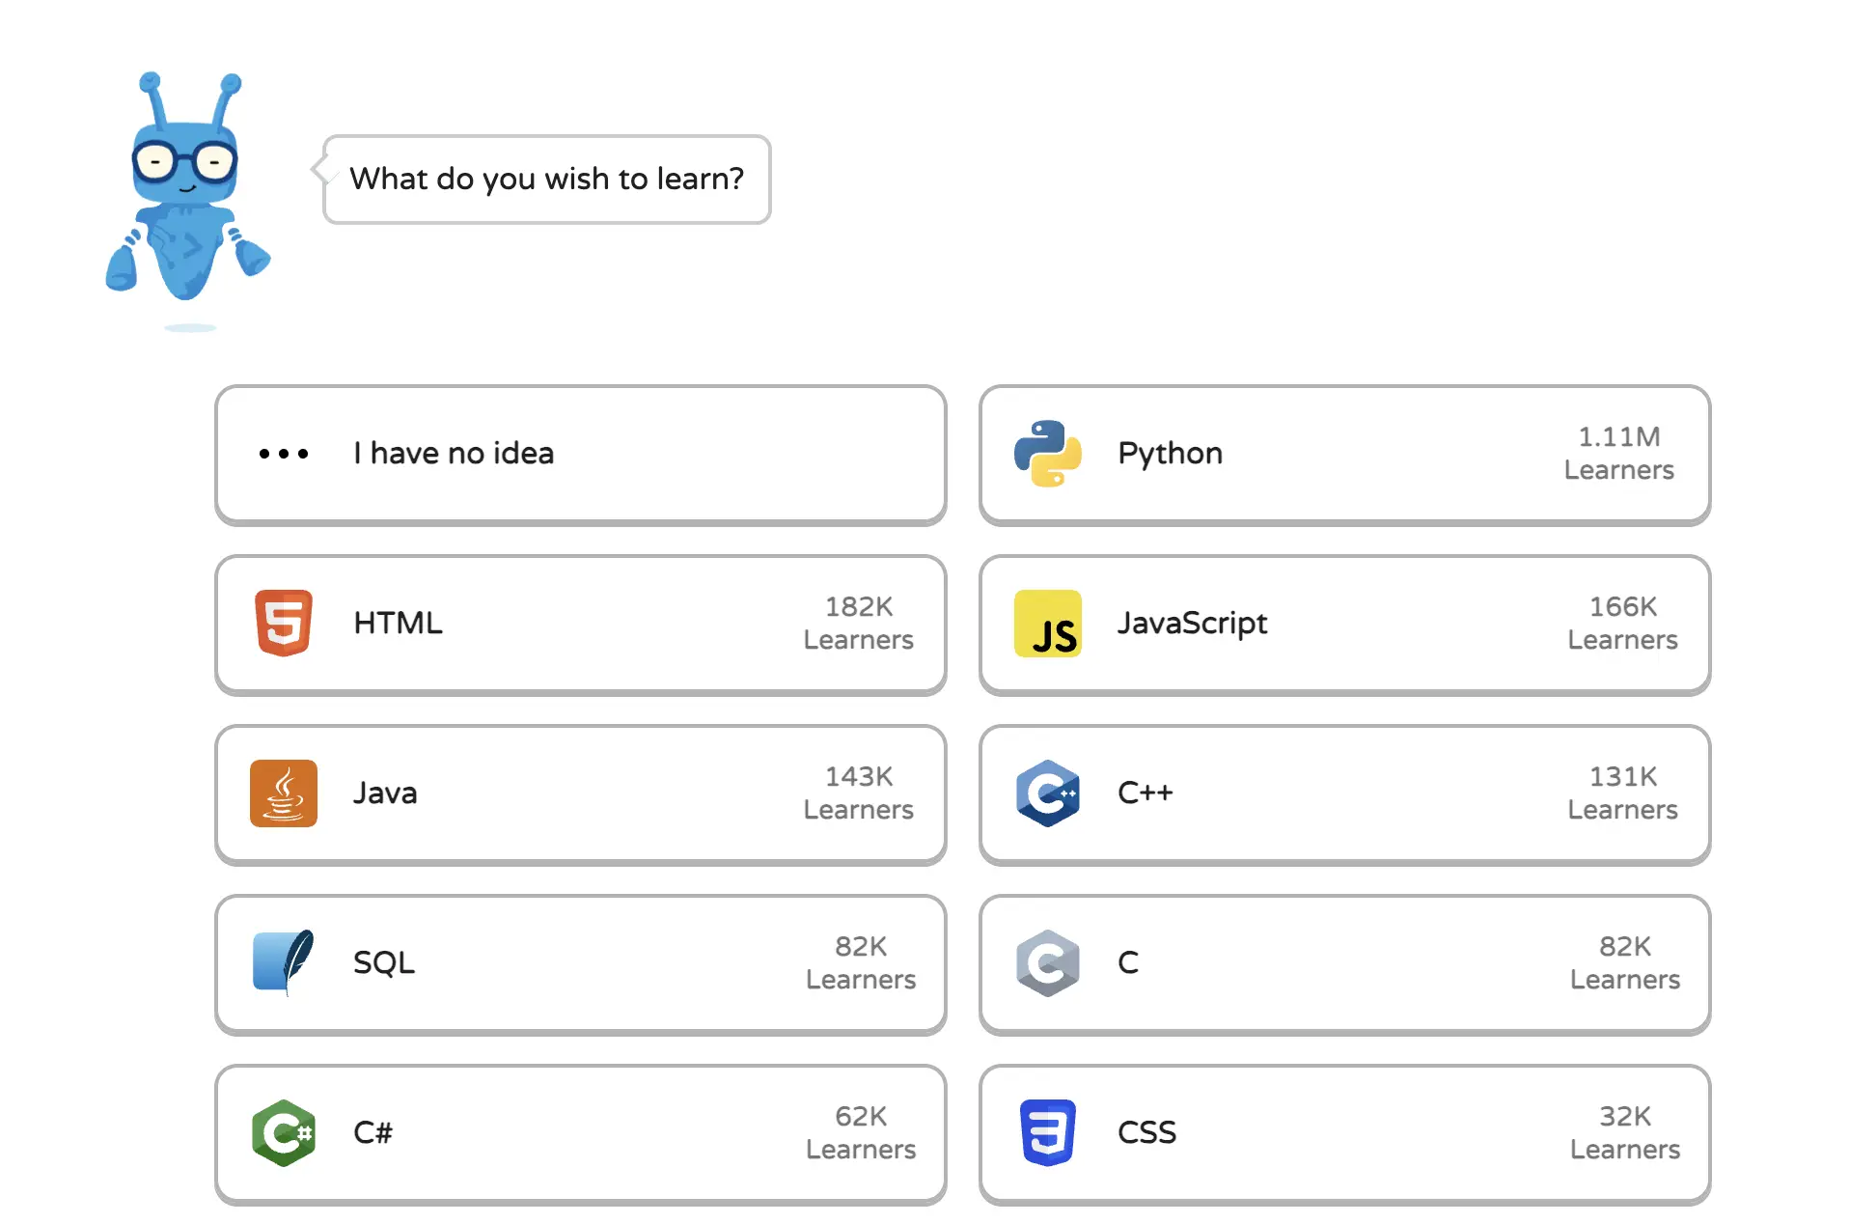This screenshot has height=1224, width=1849.
Task: Select the CSS language label
Action: click(x=1146, y=1133)
